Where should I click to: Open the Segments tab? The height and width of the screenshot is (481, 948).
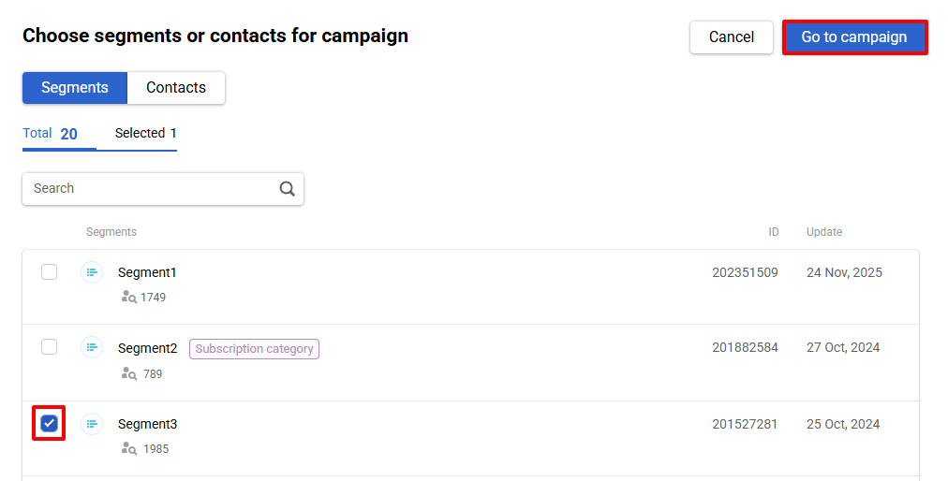[75, 88]
